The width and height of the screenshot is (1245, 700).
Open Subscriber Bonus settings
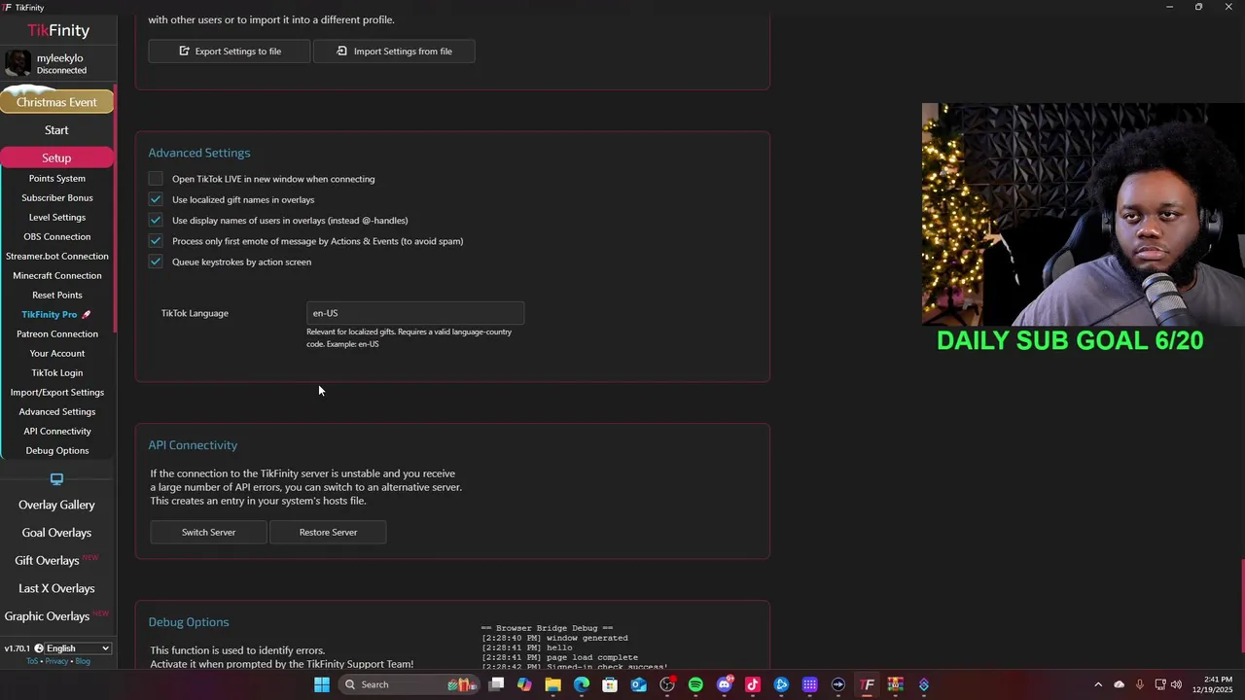click(x=57, y=198)
